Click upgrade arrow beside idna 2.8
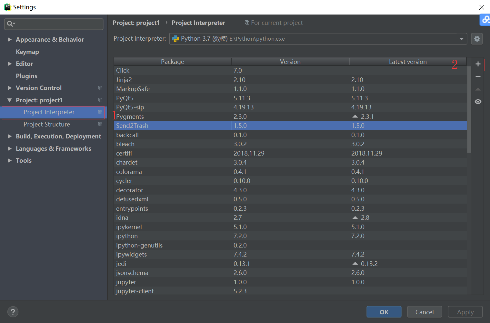Viewport: 490px width, 323px height. tap(355, 218)
